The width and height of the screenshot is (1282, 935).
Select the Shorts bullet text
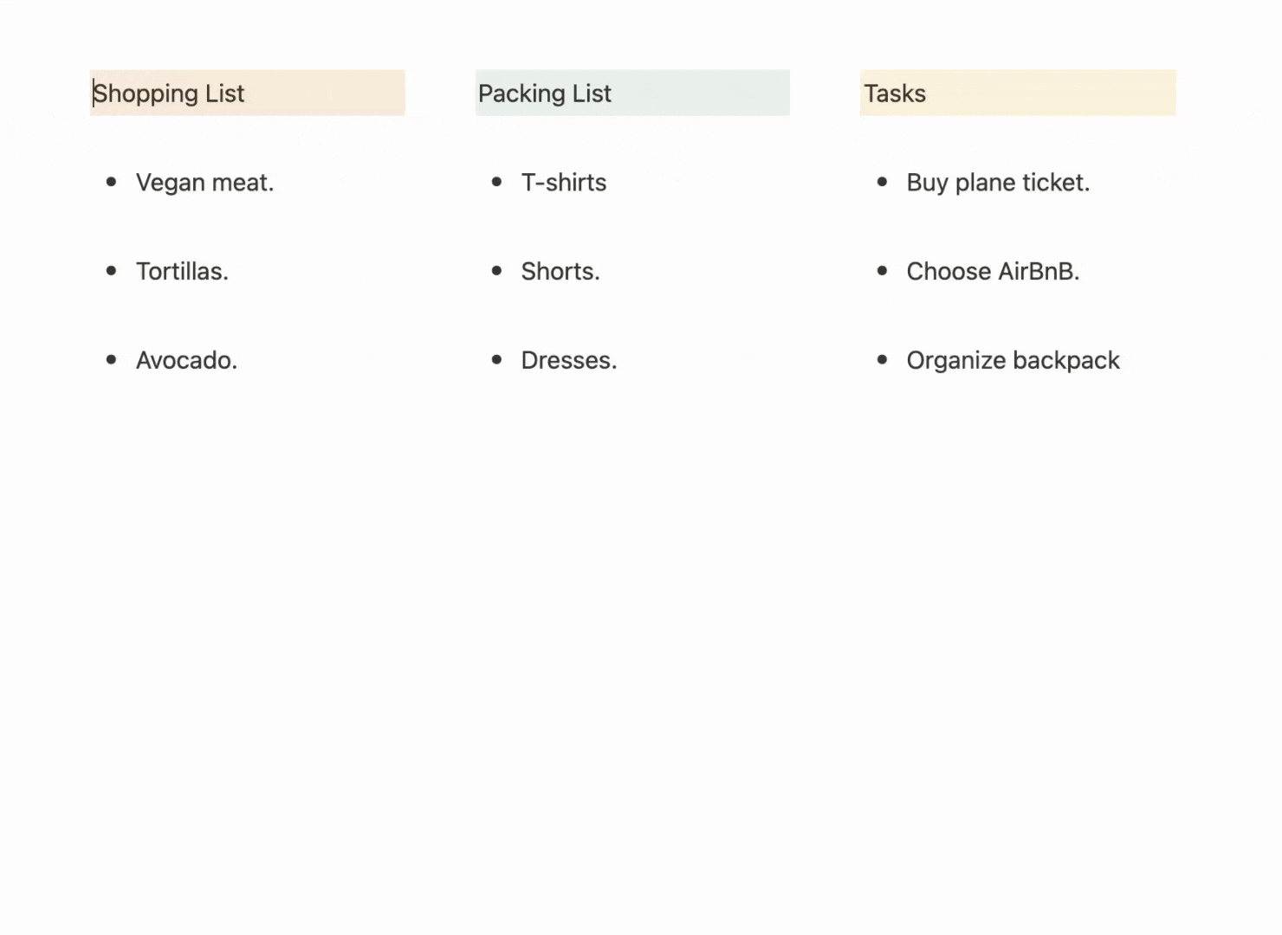point(560,271)
